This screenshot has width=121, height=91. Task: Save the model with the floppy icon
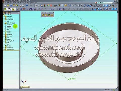(11, 6)
